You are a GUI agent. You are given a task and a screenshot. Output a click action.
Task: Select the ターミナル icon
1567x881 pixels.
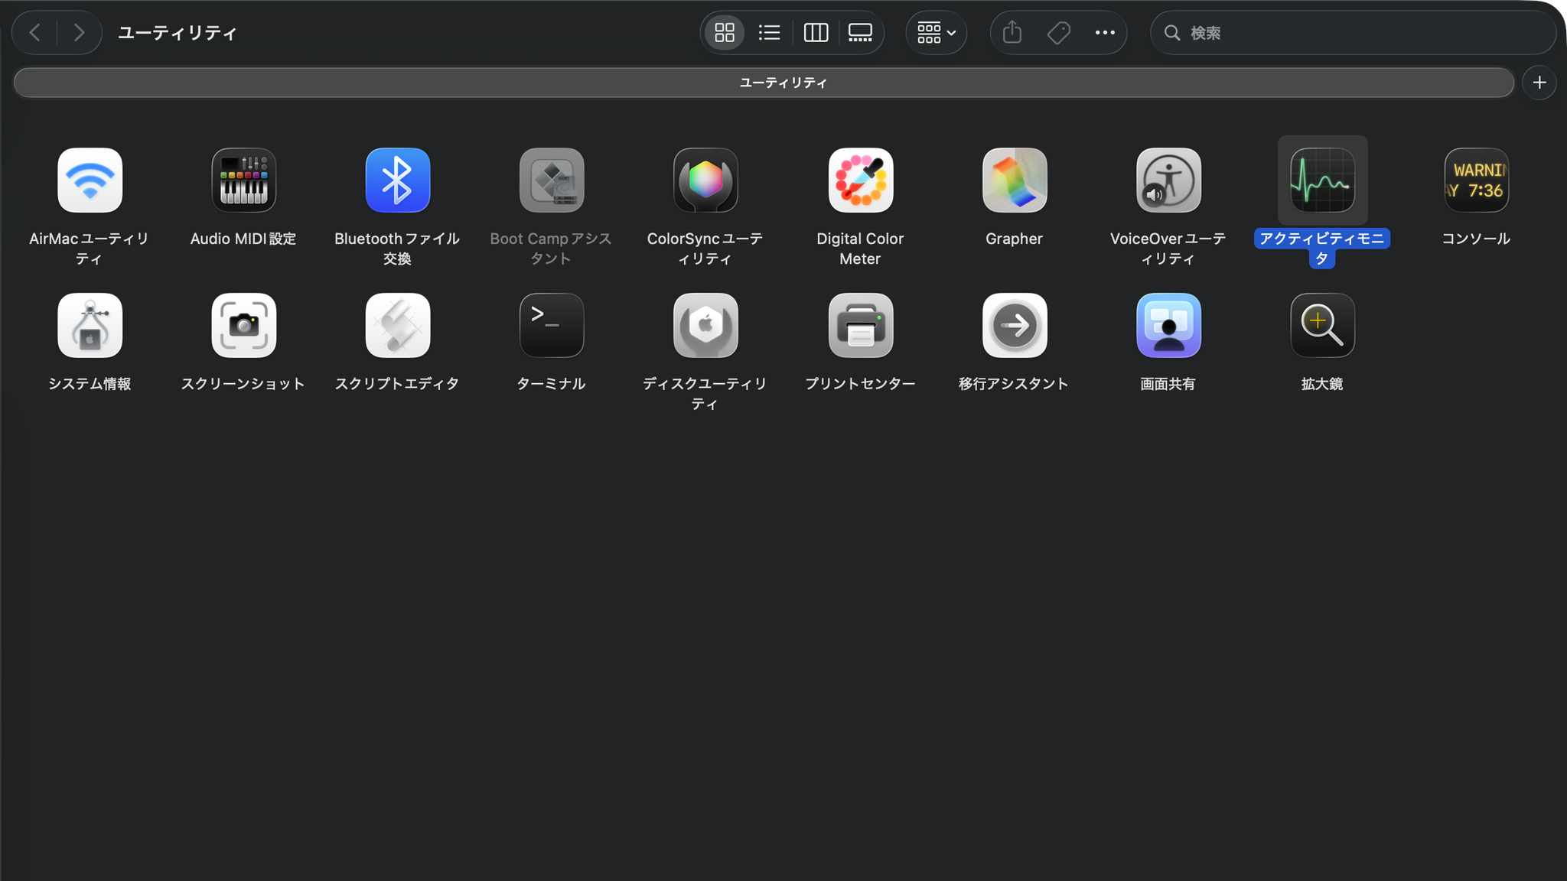point(552,326)
